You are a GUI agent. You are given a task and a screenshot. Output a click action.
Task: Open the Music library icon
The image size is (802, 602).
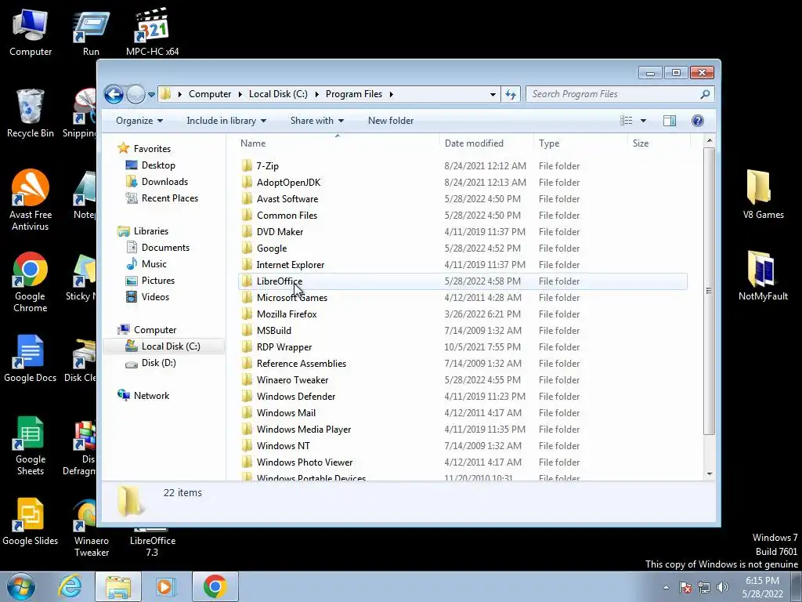[132, 264]
